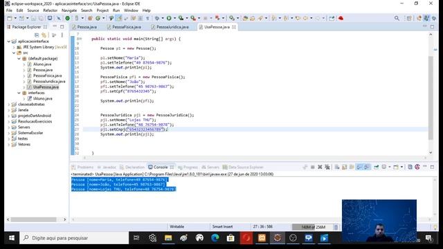Viewport: 443px width, 249px height.
Task: Toggle Show Console on Standard Error
Action: tap(367, 167)
